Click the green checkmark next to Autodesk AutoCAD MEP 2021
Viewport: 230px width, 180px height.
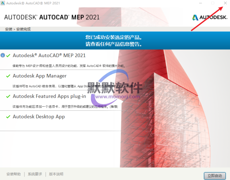click(x=8, y=56)
